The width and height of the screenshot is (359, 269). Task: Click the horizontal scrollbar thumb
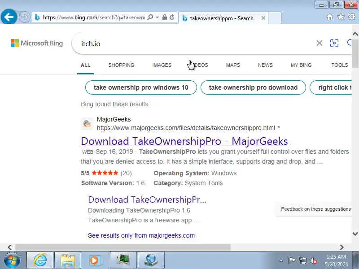[123, 247]
